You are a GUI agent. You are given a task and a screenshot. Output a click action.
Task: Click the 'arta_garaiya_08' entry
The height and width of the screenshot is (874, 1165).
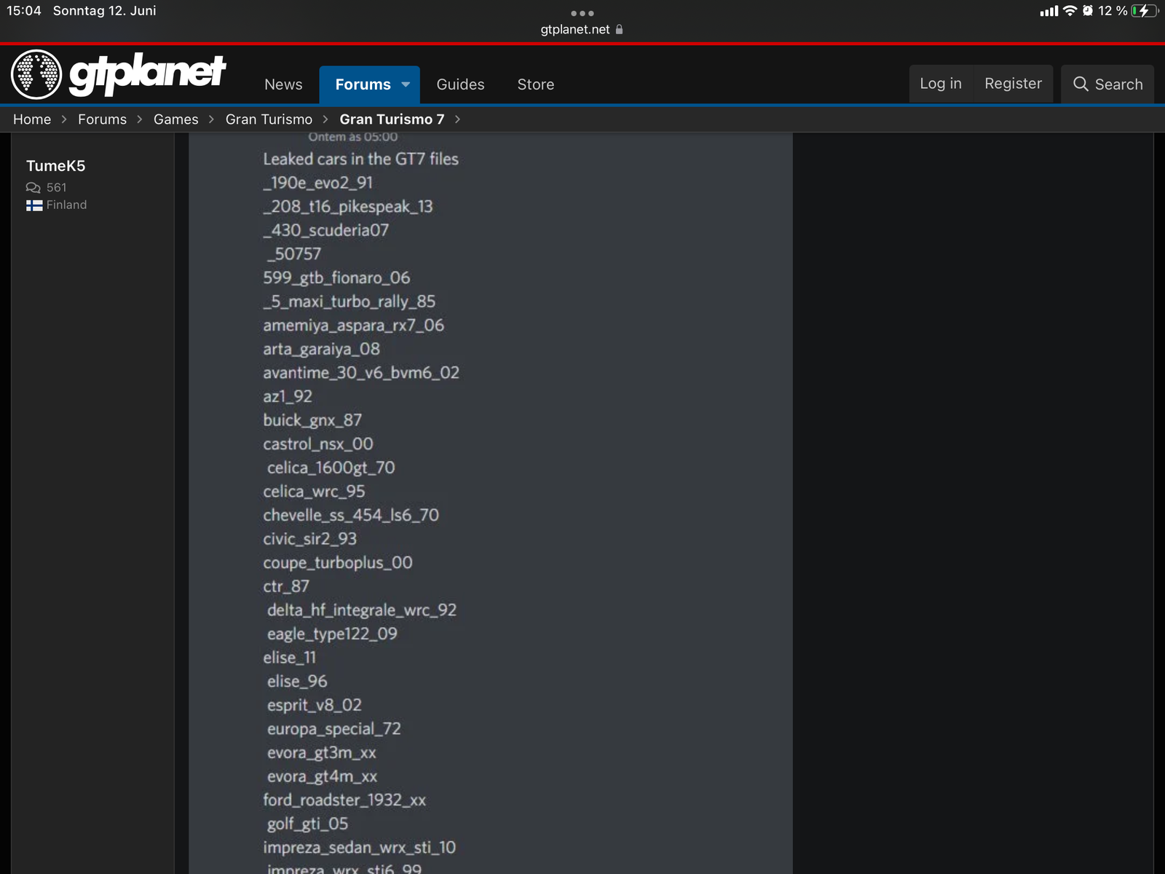click(322, 349)
